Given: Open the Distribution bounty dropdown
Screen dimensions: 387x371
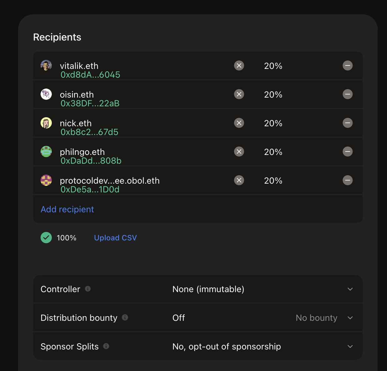Looking at the screenshot, I should (350, 318).
